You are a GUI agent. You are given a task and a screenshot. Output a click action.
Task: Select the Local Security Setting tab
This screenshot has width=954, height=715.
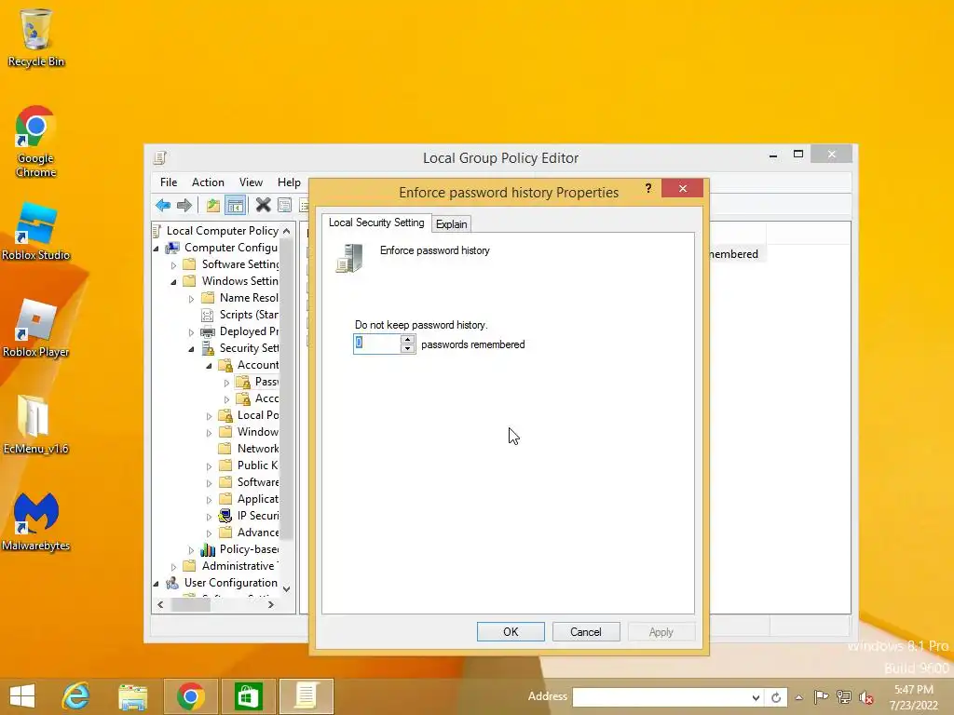click(376, 223)
